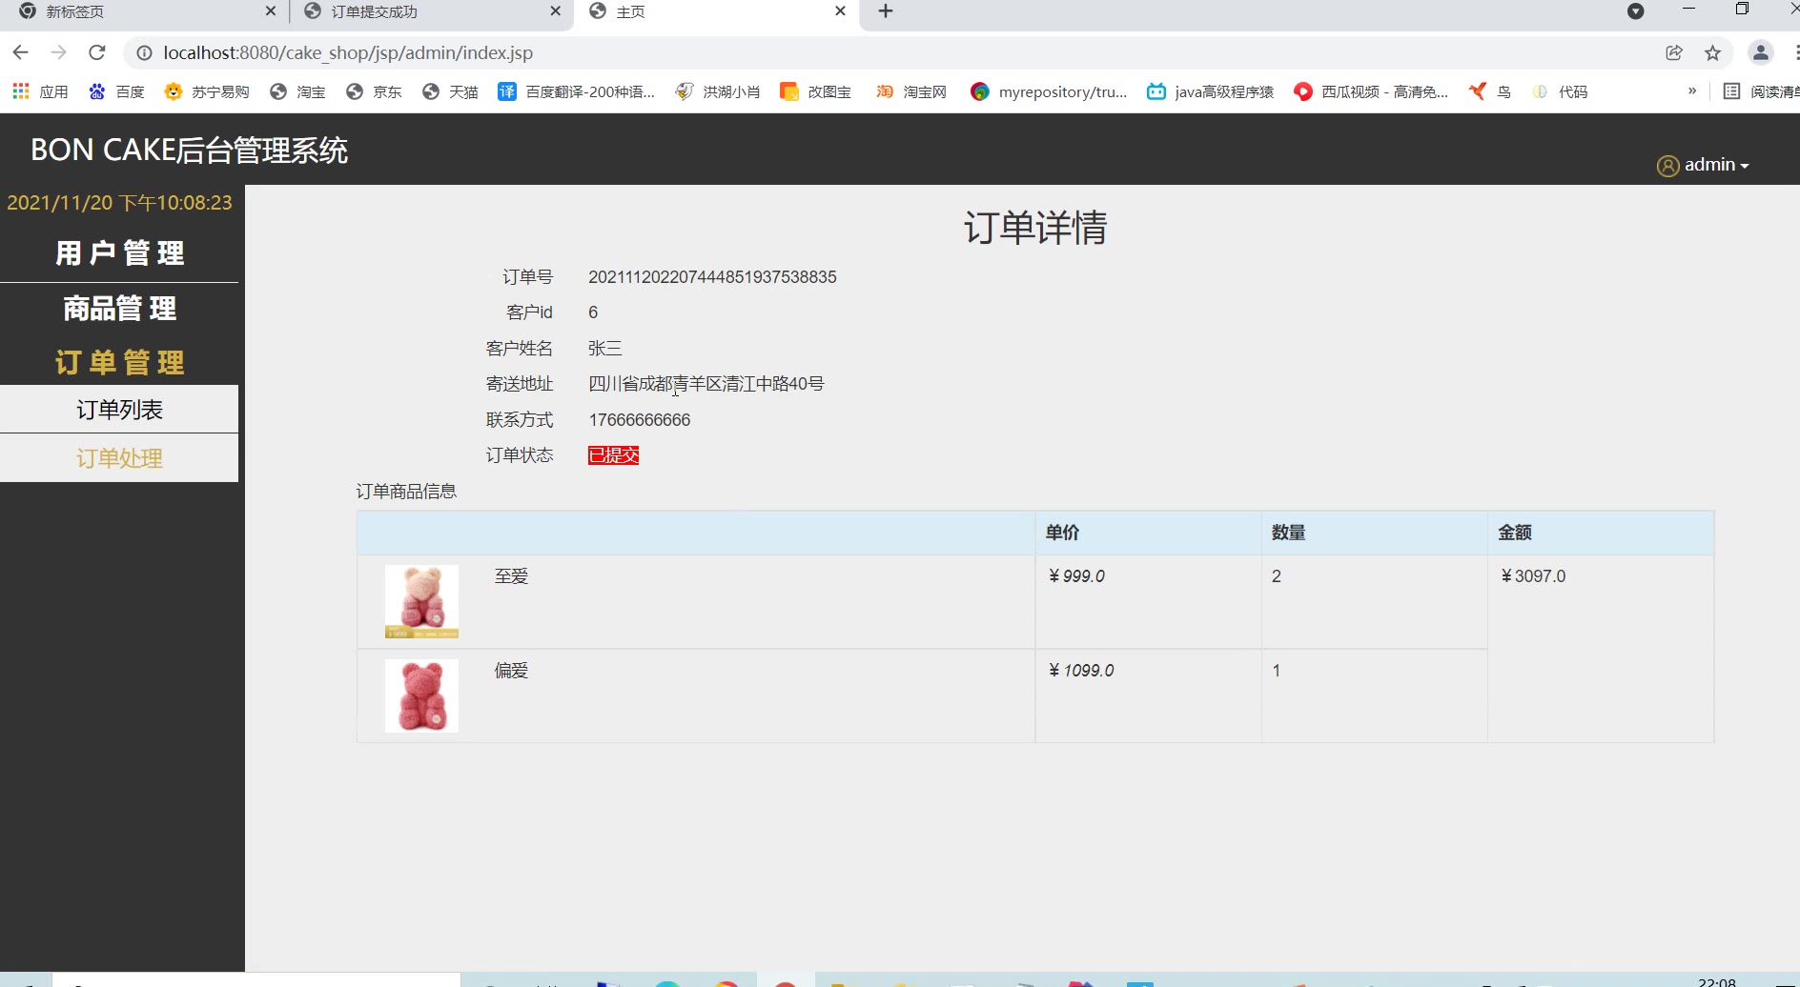Open the 代码 bookmark

point(1560,91)
